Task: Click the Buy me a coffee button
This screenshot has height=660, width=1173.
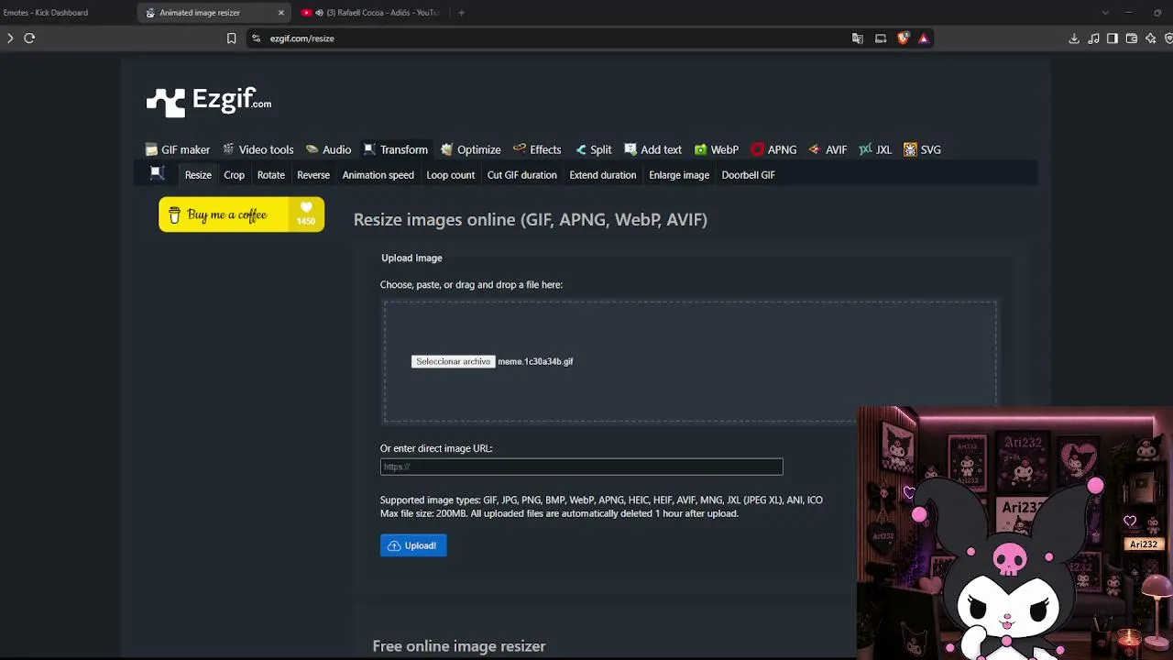Action: pos(241,214)
